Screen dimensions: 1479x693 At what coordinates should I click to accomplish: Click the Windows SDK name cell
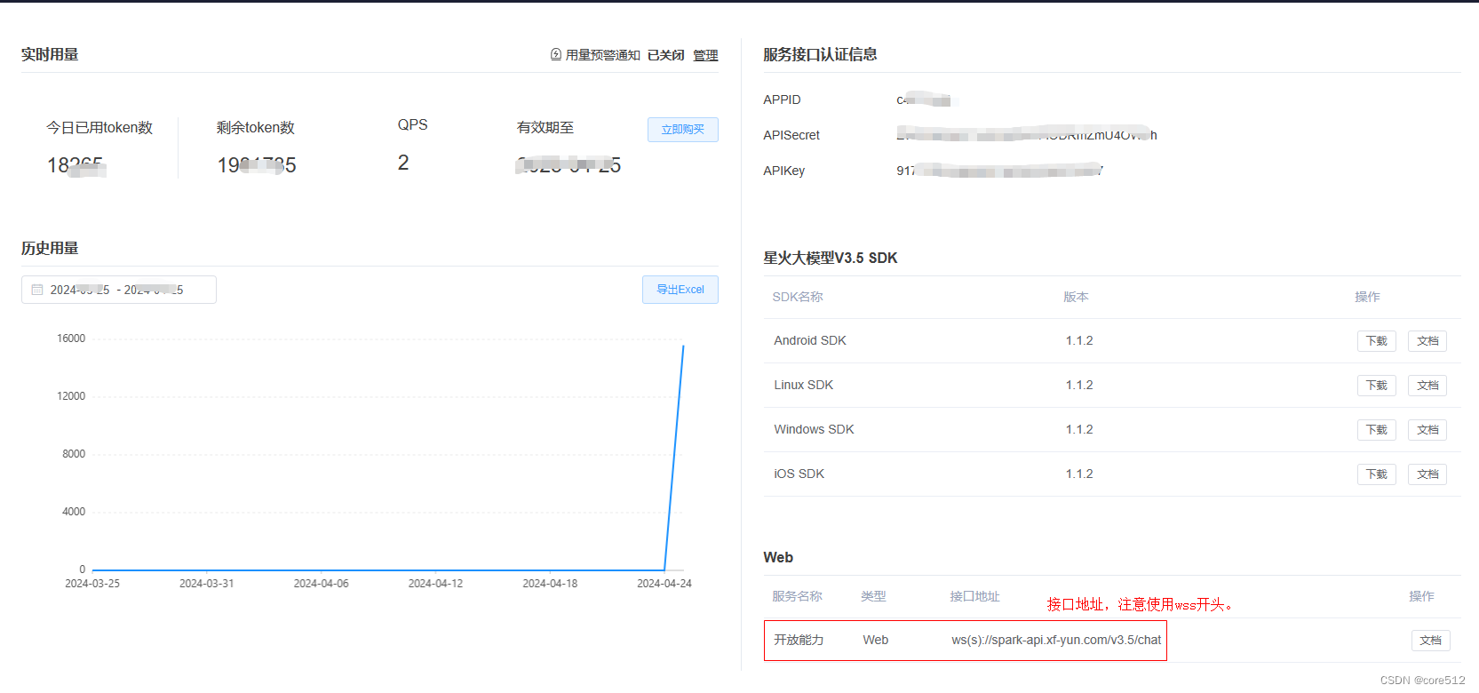[x=814, y=429]
